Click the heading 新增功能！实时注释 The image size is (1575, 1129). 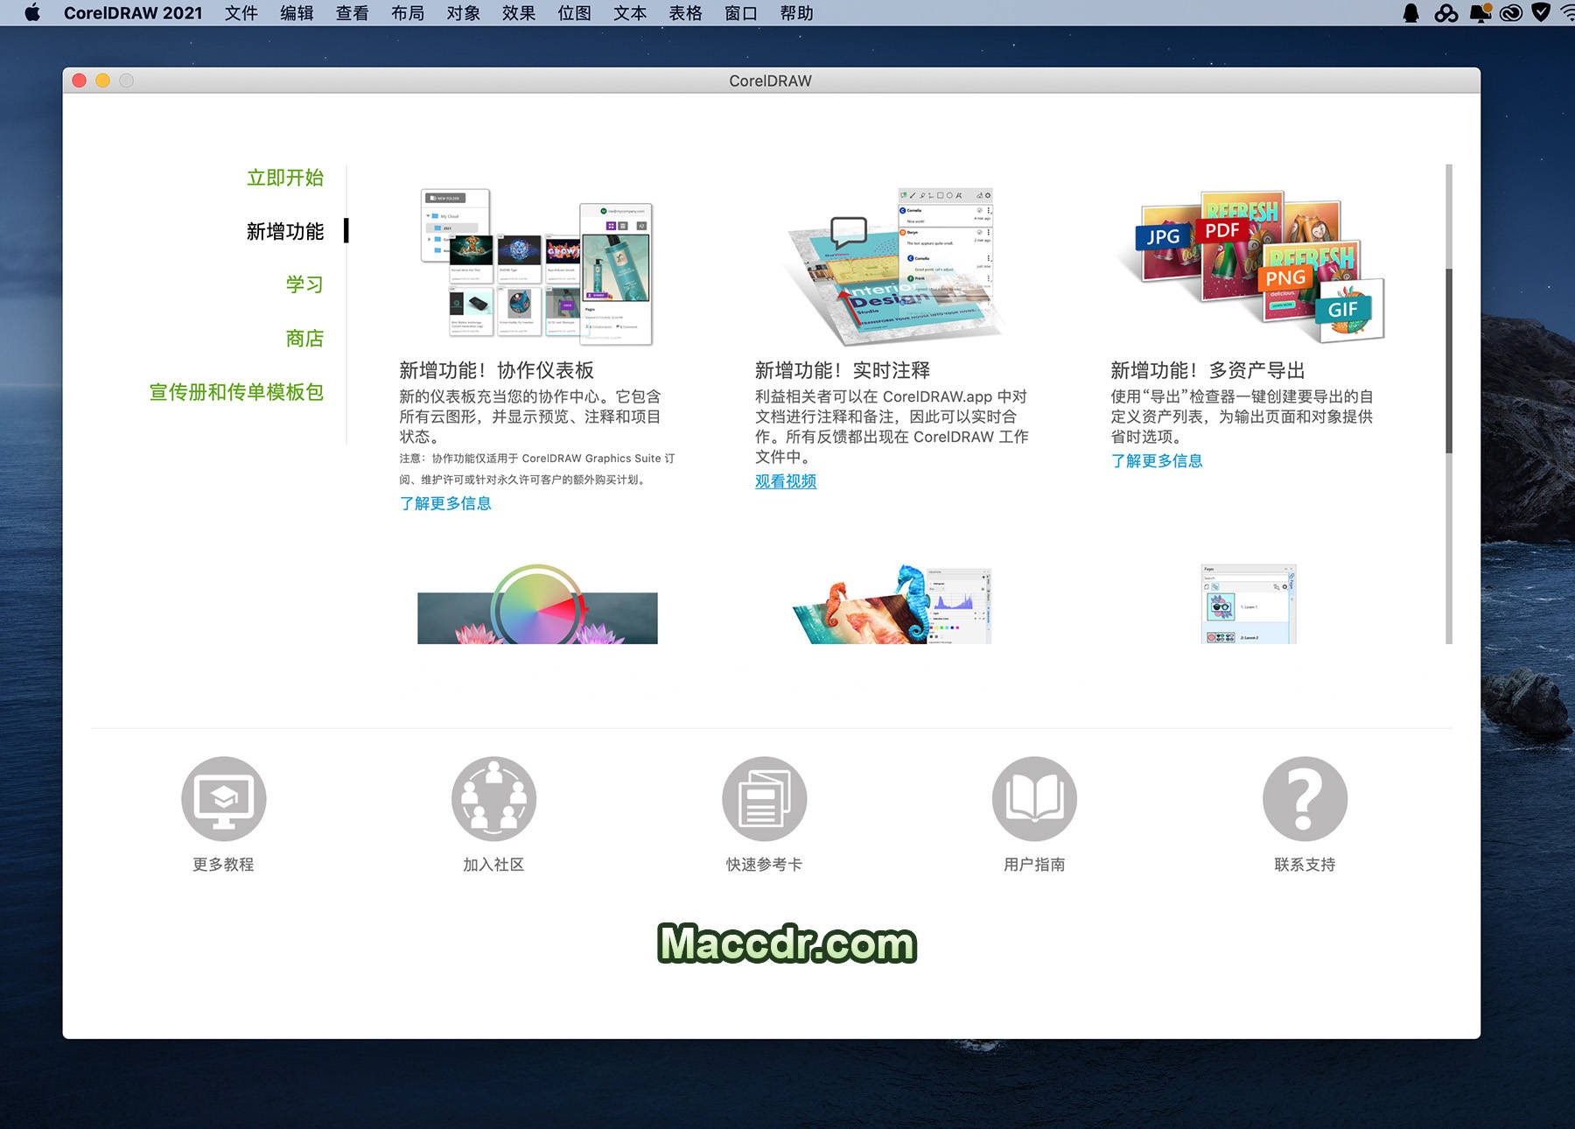pos(843,370)
